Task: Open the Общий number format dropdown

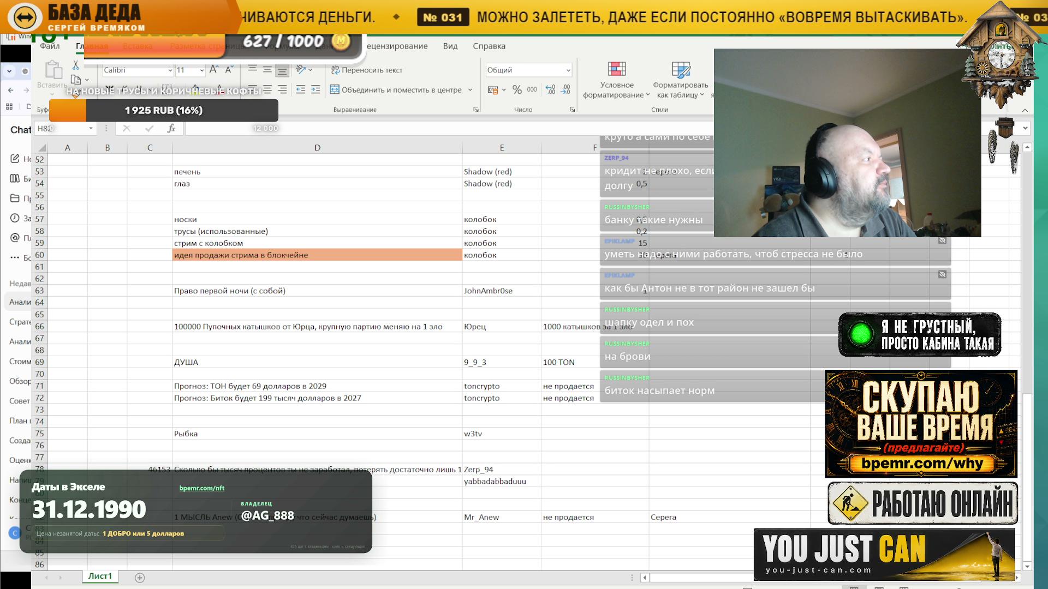Action: point(568,70)
